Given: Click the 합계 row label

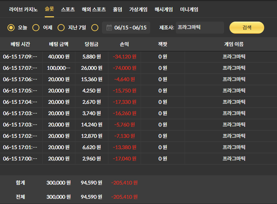Looking at the screenshot, I should click(20, 183).
